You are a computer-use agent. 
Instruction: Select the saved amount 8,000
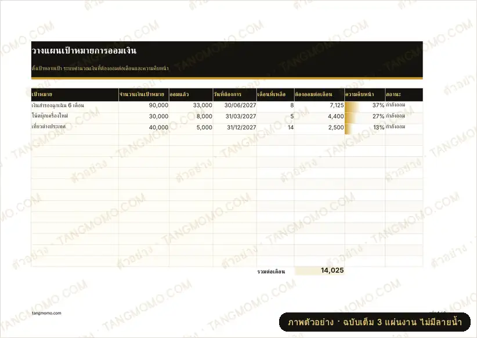coord(204,116)
